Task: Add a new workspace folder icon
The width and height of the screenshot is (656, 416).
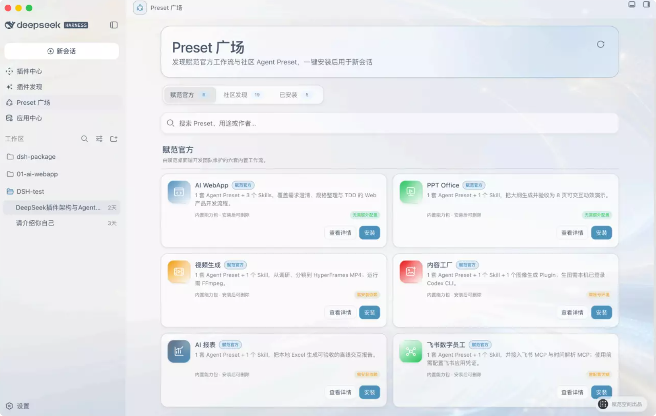Action: click(x=114, y=139)
